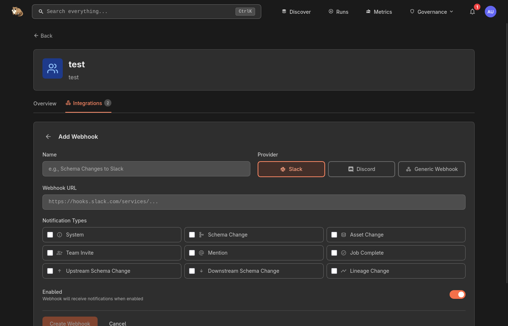
Task: Open the Discover section
Action: 296,12
